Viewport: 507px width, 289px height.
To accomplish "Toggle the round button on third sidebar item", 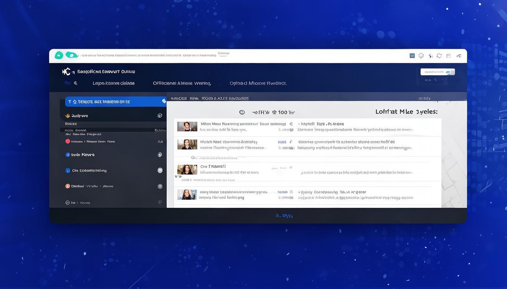I will (x=160, y=170).
